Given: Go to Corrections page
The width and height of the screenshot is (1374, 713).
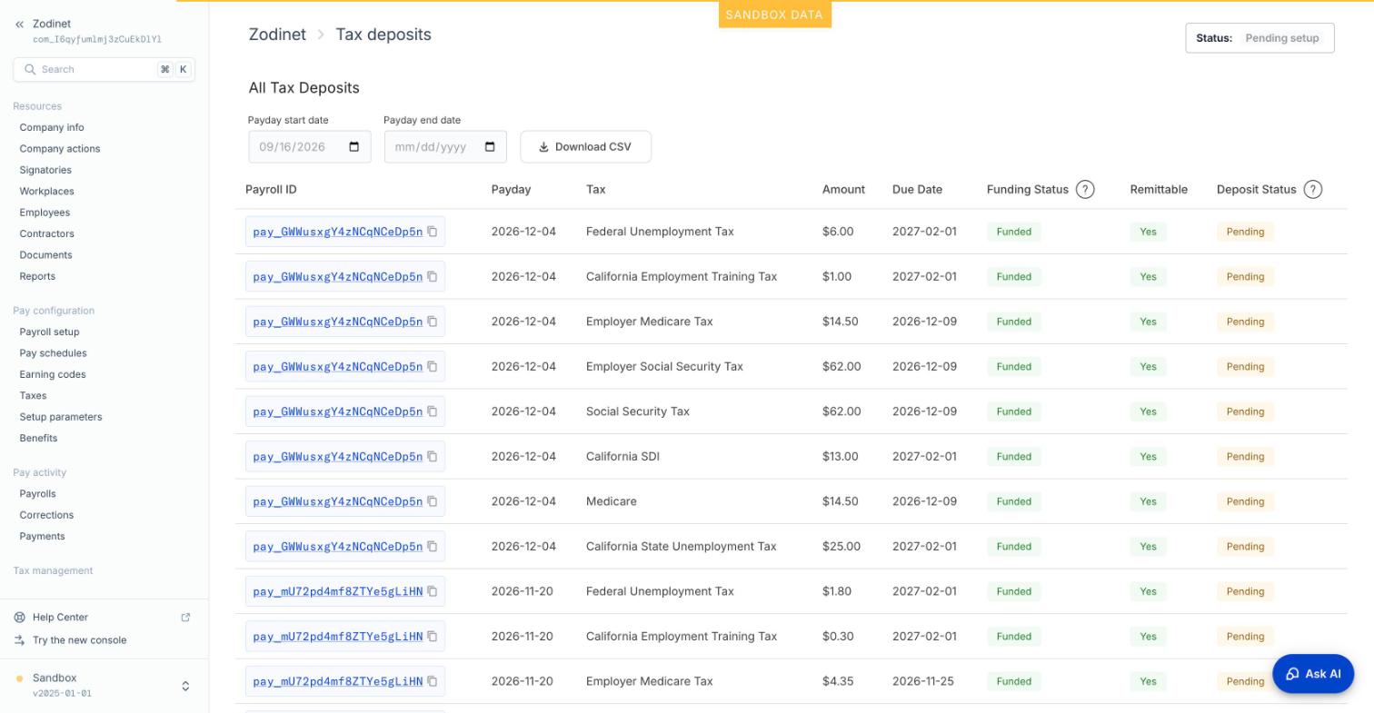Looking at the screenshot, I should [46, 515].
